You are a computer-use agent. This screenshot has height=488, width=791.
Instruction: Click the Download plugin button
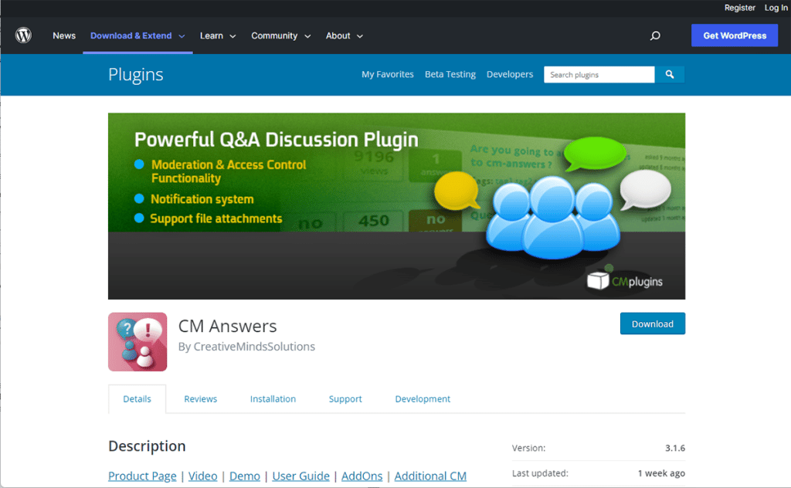pyautogui.click(x=652, y=324)
